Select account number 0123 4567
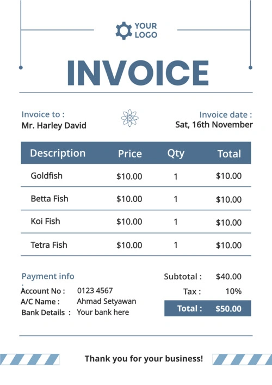272x385 pixels. [x=95, y=291]
